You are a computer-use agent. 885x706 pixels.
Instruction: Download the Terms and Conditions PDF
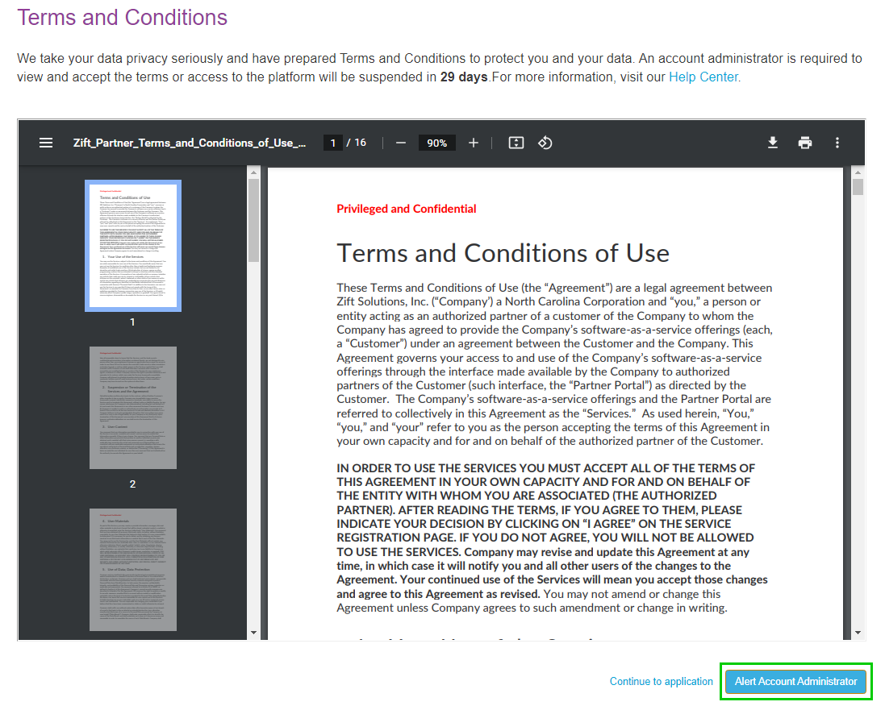coord(773,143)
